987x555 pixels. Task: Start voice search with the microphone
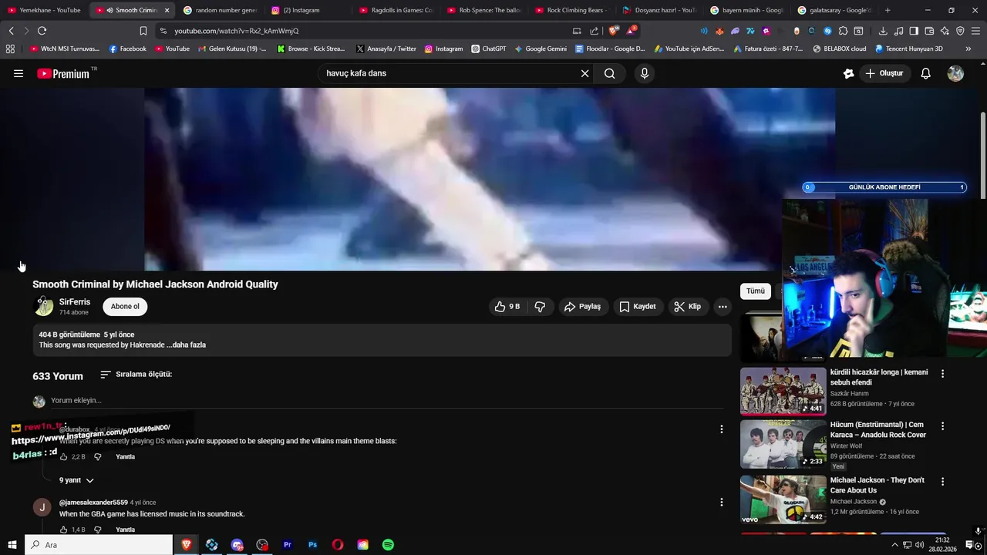(x=645, y=73)
